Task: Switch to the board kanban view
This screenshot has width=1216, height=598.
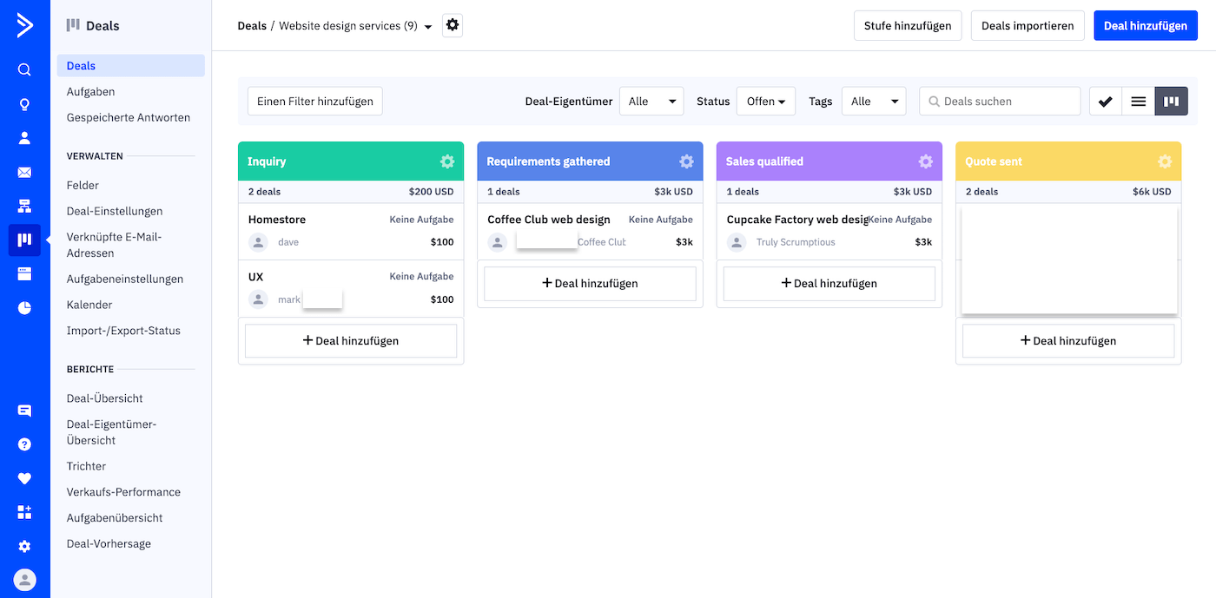Action: (1171, 102)
